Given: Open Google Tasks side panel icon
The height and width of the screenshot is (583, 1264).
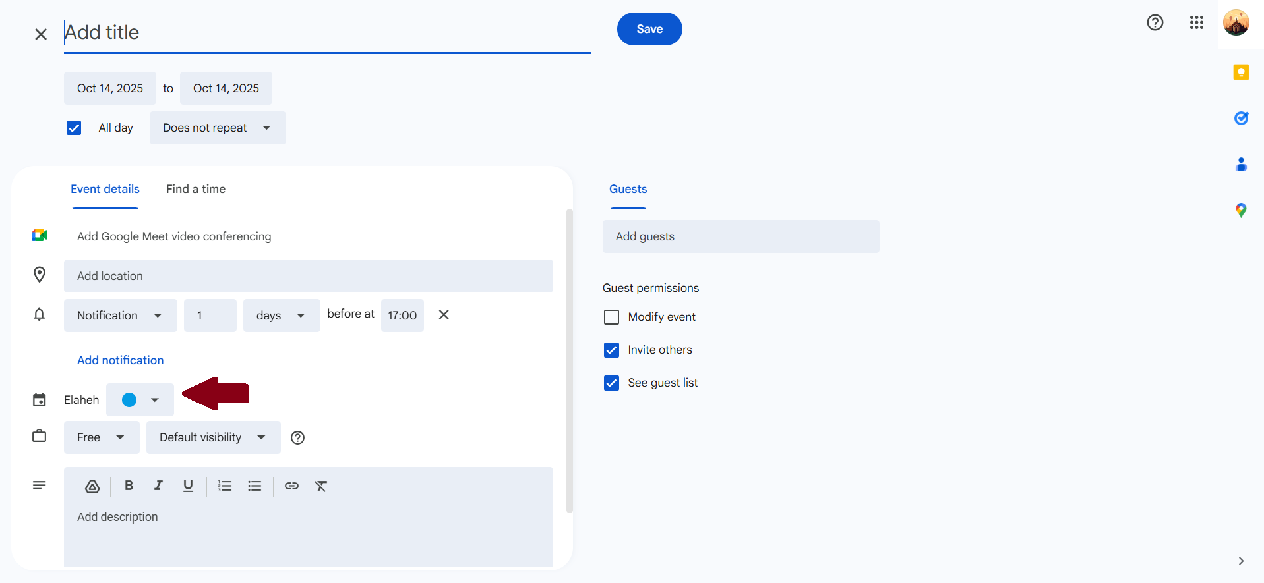Looking at the screenshot, I should [1241, 118].
